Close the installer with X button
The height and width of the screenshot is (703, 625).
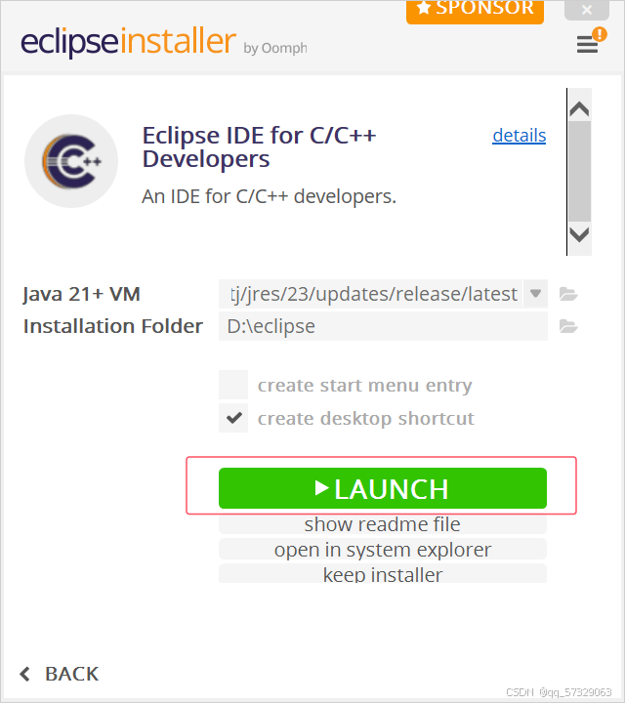pos(587,10)
